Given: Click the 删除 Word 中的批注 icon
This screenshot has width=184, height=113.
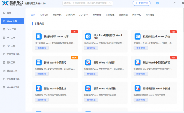Looking at the screenshot, I should point(39,88).
